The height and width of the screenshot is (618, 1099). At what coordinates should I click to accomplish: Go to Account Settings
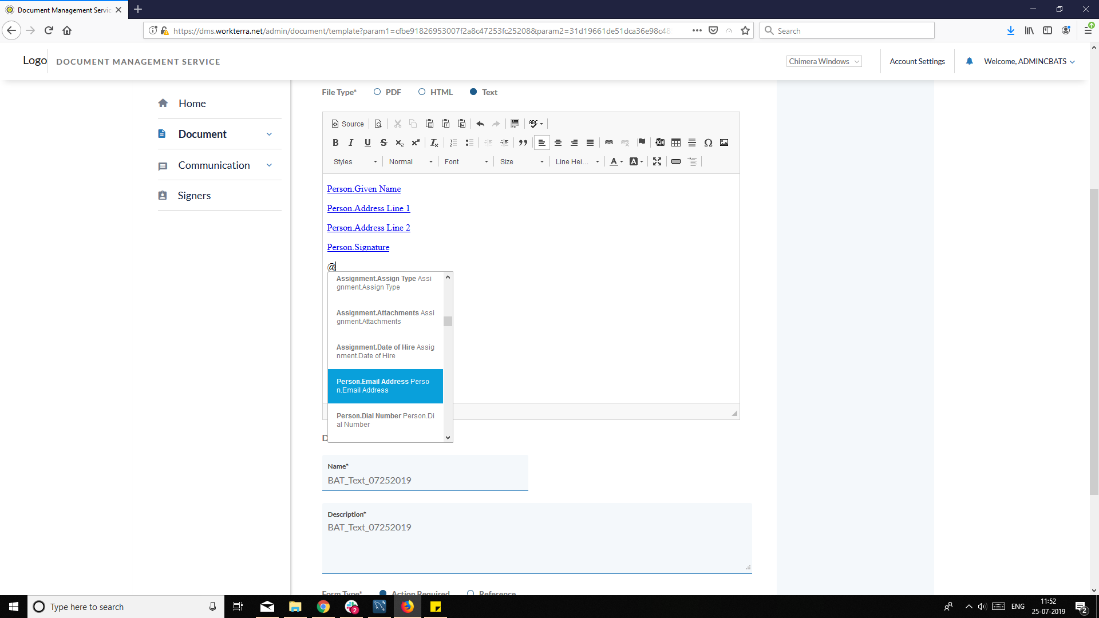pyautogui.click(x=917, y=61)
